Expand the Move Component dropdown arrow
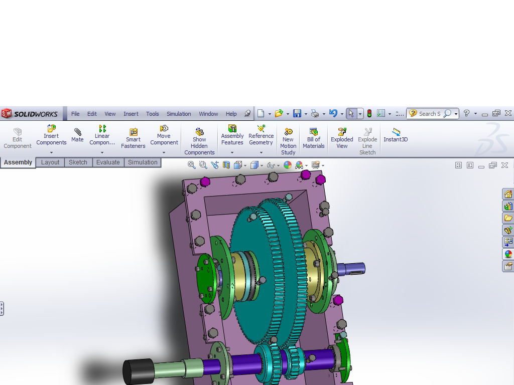The width and height of the screenshot is (514, 385). (164, 152)
